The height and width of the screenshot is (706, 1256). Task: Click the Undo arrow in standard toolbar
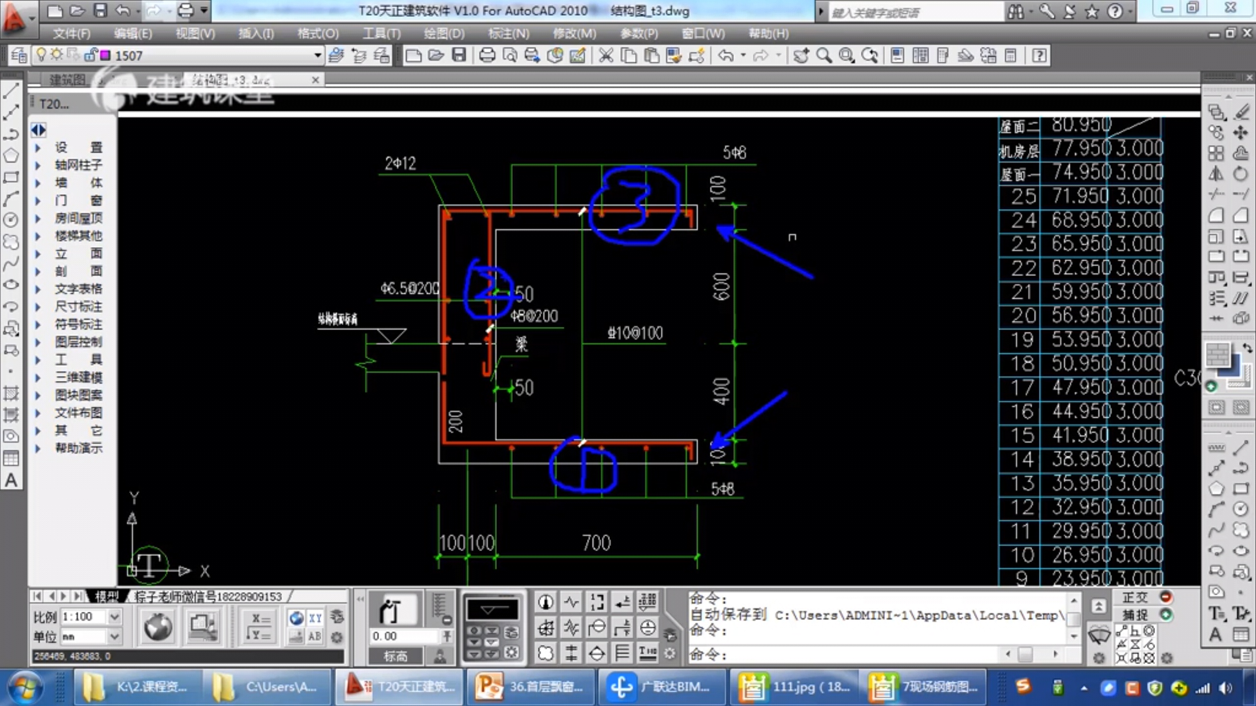[726, 55]
